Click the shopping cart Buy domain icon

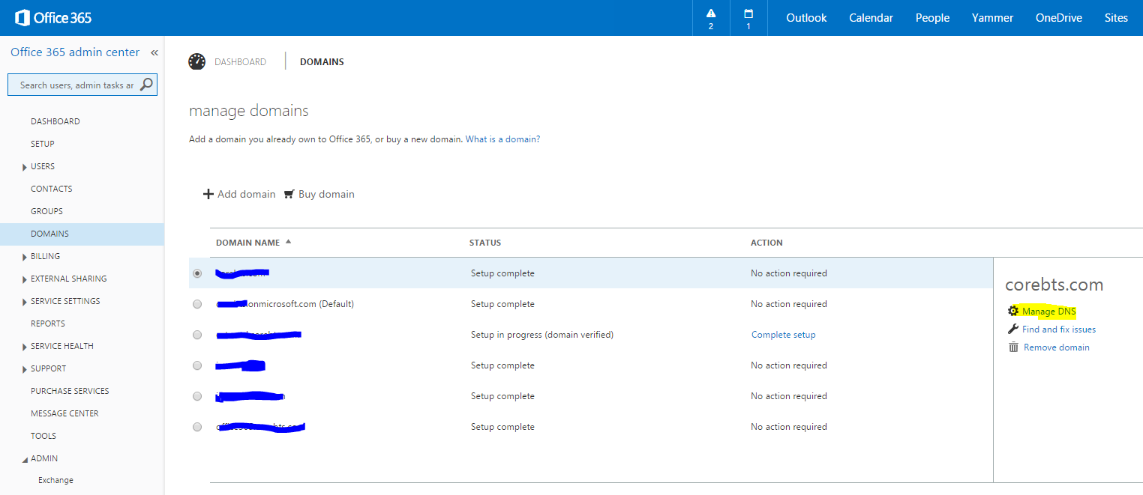coord(289,194)
